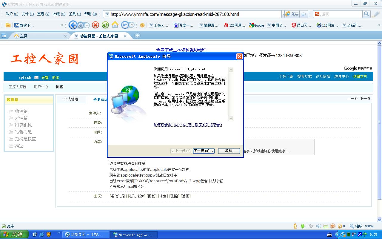The width and height of the screenshot is (382, 239).
Task: Expand the address bar URL history dropdown
Action: [283, 14]
